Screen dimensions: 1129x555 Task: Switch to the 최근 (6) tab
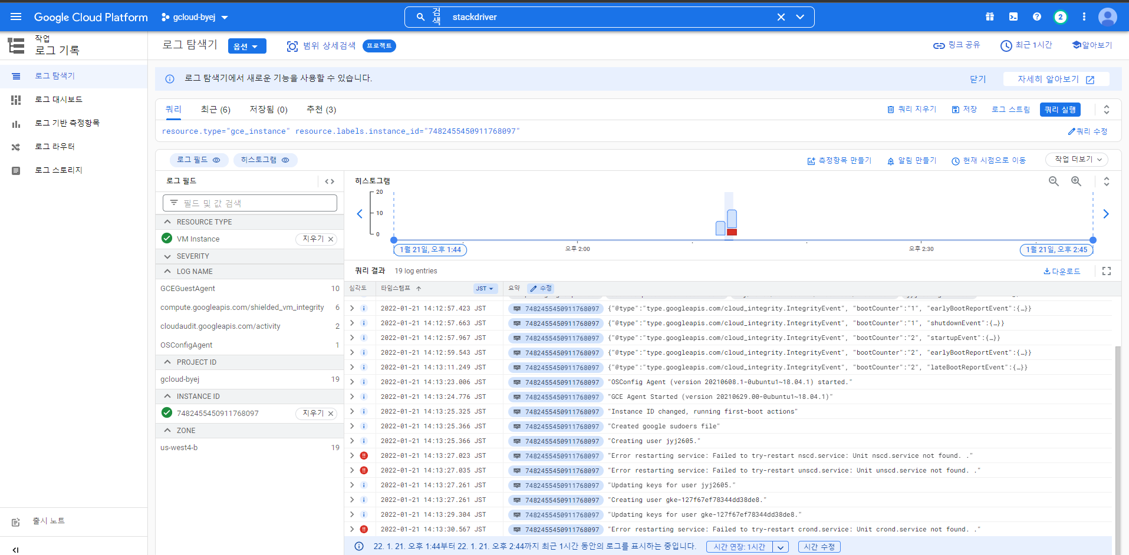215,110
